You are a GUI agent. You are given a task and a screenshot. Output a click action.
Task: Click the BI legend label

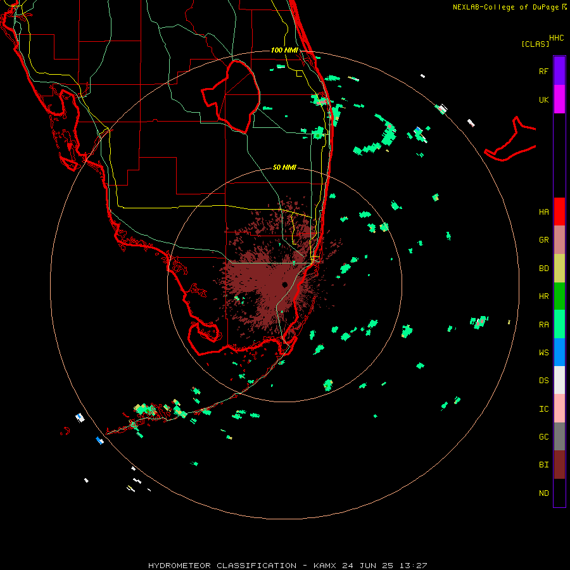pos(543,465)
